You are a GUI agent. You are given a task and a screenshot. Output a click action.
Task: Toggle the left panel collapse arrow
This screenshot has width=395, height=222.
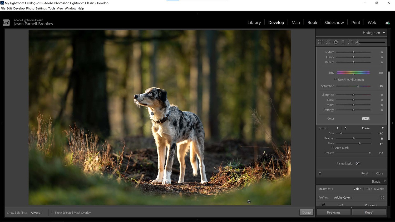[x=2, y=123]
